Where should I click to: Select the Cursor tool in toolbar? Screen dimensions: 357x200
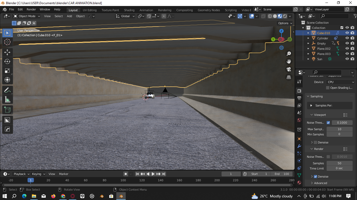pos(7,42)
